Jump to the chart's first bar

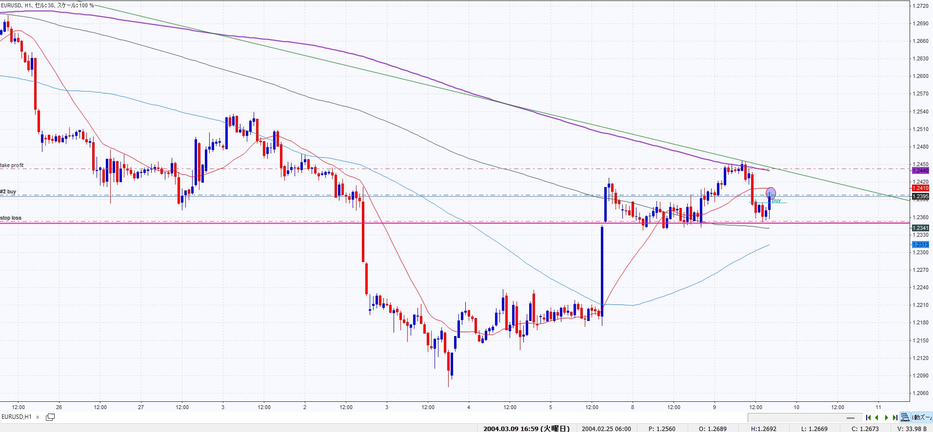pyautogui.click(x=868, y=417)
